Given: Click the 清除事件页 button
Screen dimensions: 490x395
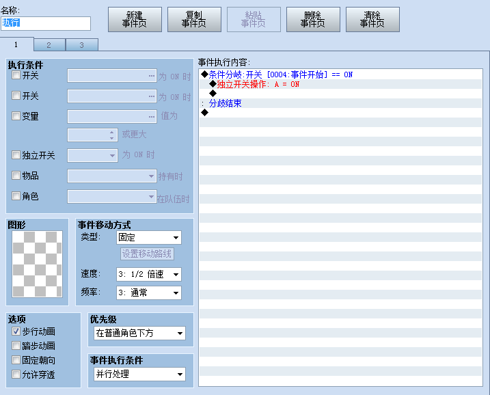Looking at the screenshot, I should (x=372, y=19).
